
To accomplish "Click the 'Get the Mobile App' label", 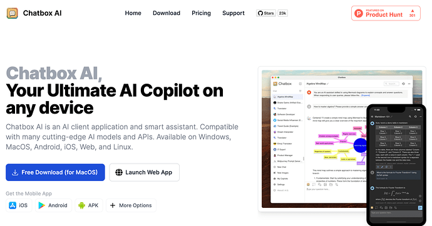I will click(x=29, y=194).
